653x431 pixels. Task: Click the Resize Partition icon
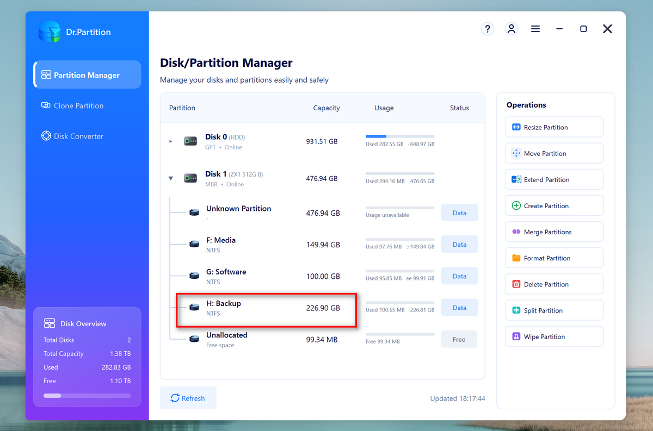click(516, 127)
